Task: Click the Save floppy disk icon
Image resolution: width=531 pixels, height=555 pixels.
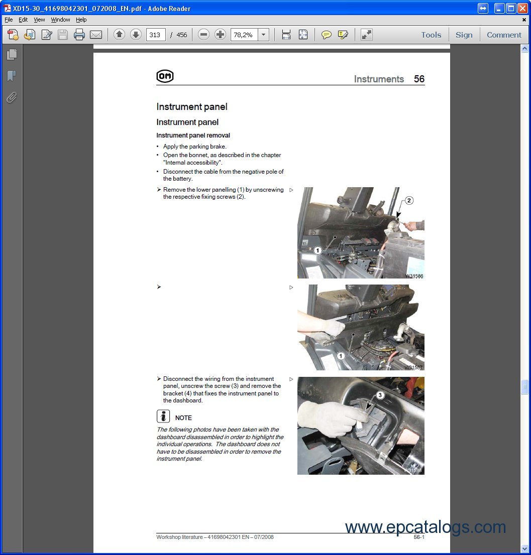Action: coord(63,35)
